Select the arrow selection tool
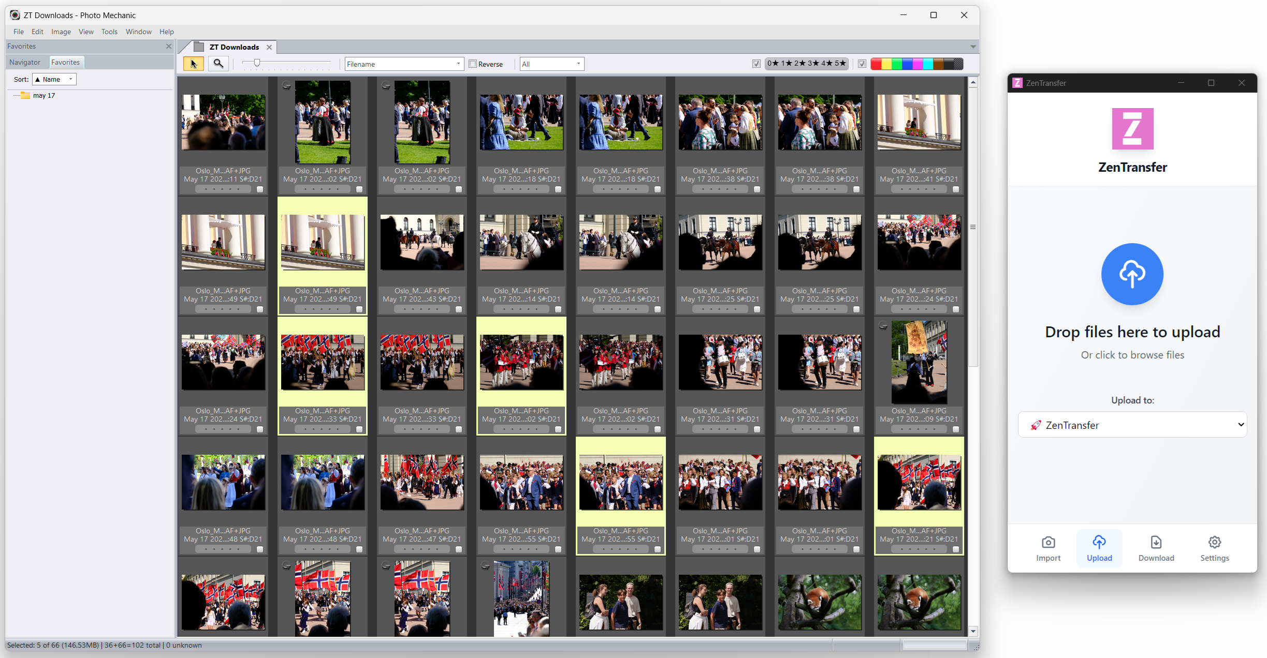 click(x=193, y=64)
